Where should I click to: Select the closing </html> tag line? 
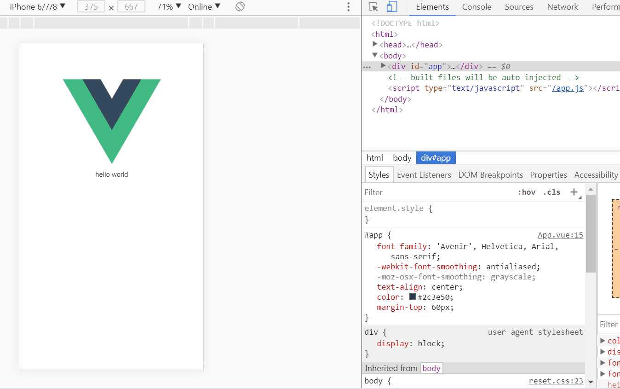(387, 110)
